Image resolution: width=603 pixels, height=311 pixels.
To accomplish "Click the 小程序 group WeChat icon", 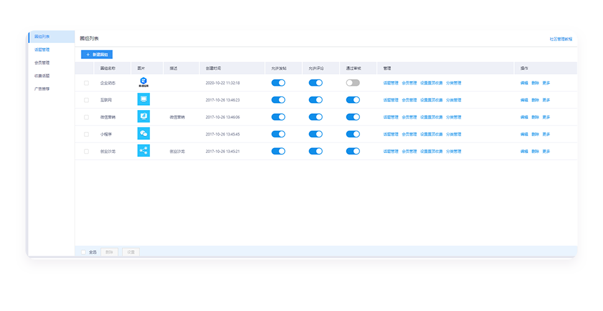I will 144,134.
